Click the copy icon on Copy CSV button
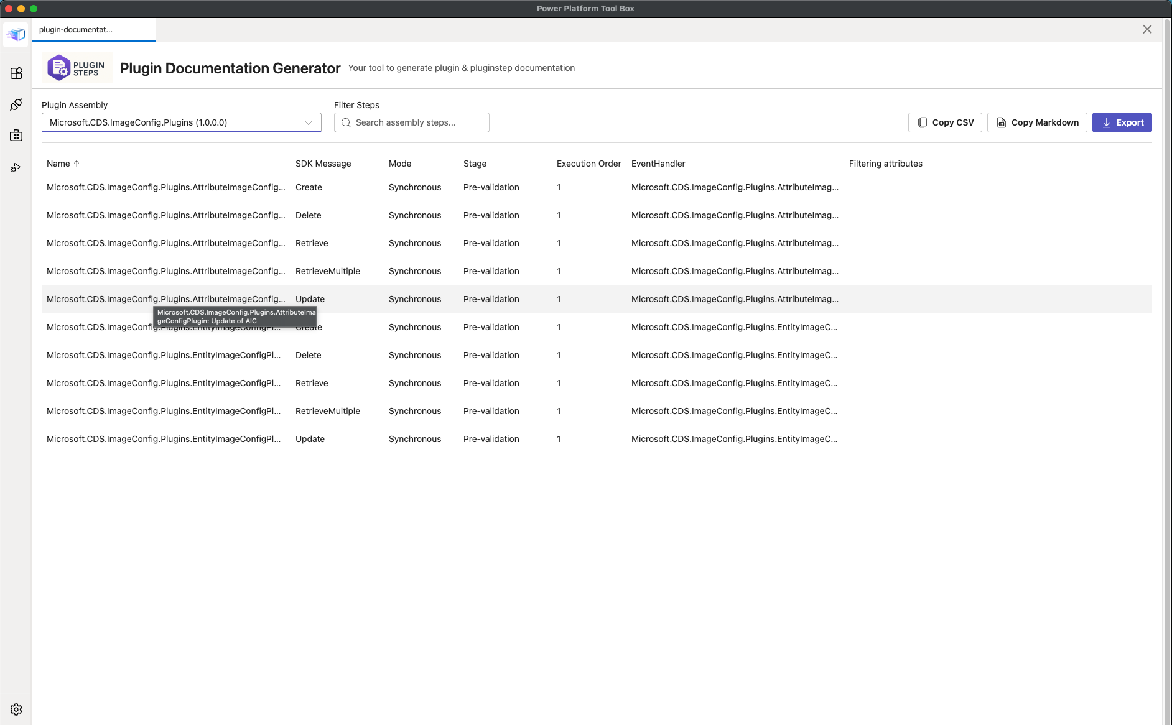Viewport: 1172px width, 725px height. coord(922,122)
